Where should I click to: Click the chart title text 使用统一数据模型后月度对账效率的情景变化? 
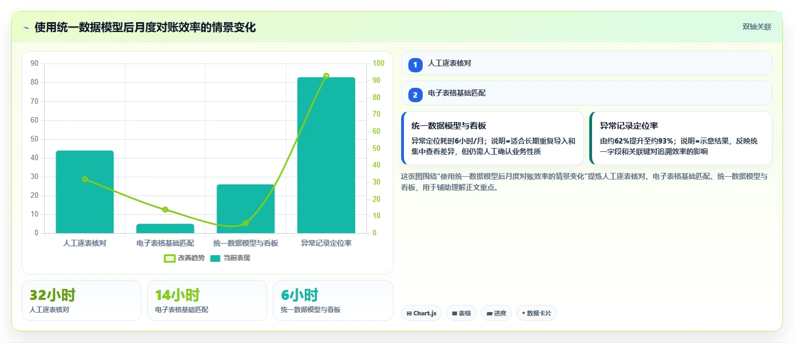click(145, 28)
